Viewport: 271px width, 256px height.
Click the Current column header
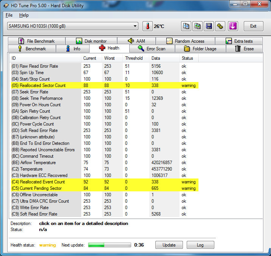click(x=91, y=58)
